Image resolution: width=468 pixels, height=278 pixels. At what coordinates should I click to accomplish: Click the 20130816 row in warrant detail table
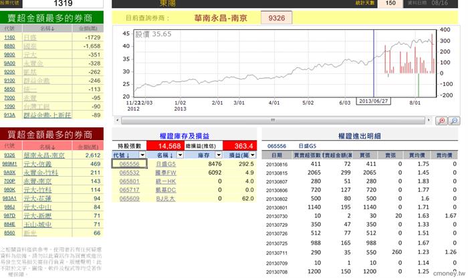click(360, 164)
